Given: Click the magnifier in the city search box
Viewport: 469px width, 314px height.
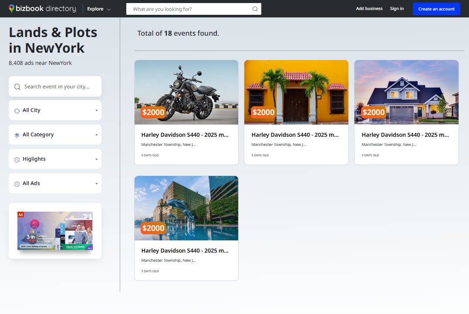Looking at the screenshot, I should pos(17,86).
